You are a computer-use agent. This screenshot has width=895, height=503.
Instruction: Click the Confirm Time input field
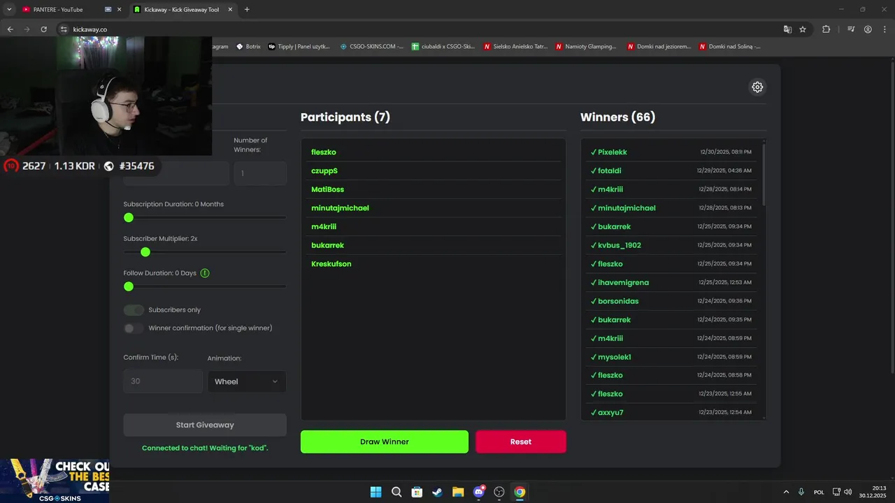(163, 381)
